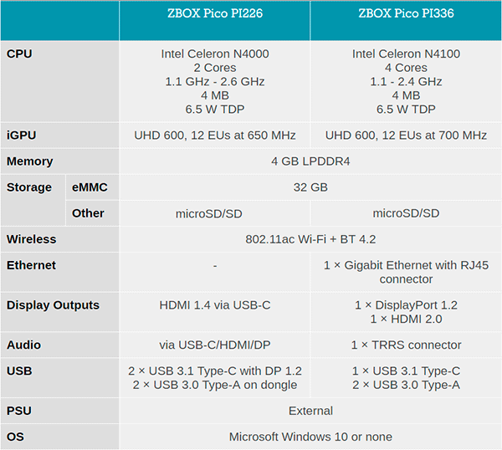Screen dimensions: 502x450
Task: Click the 802.11ac Wi-Fi + BT 4.2 cell
Action: [310, 239]
